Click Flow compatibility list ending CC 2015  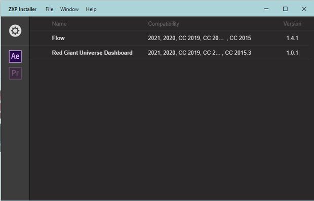point(199,38)
